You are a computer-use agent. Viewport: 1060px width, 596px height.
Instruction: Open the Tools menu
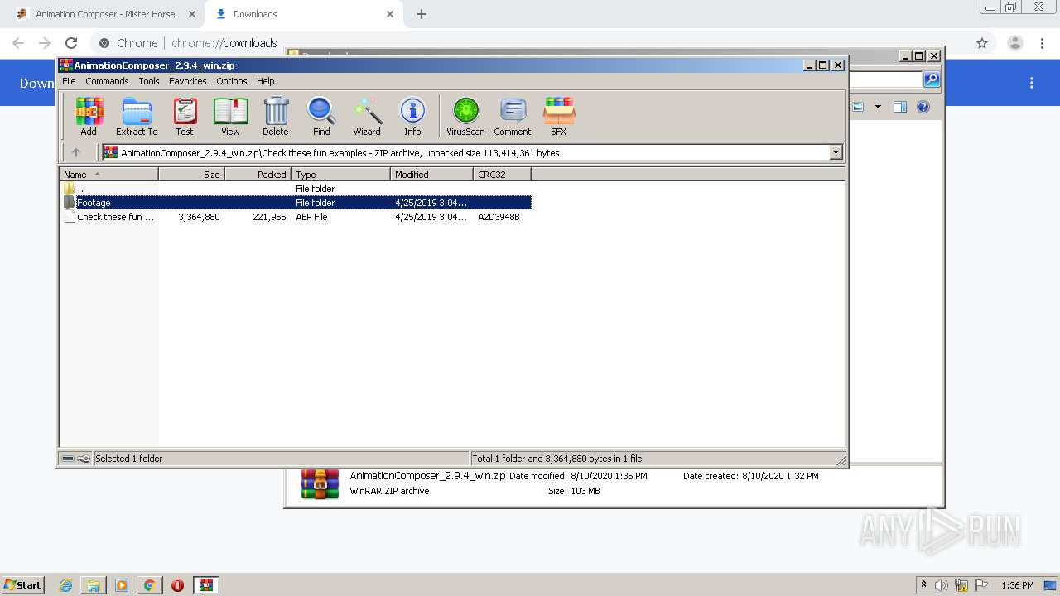[149, 81]
